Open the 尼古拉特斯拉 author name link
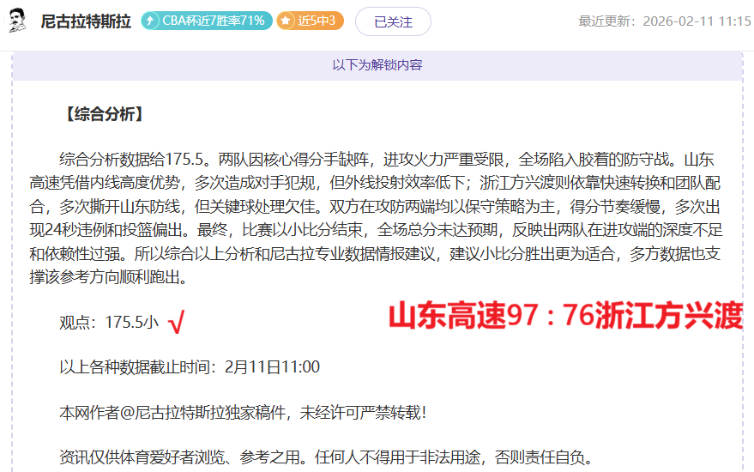The image size is (754, 472). click(x=86, y=21)
